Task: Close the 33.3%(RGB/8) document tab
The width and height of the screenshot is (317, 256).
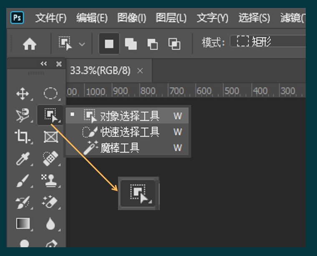Action: tap(140, 71)
